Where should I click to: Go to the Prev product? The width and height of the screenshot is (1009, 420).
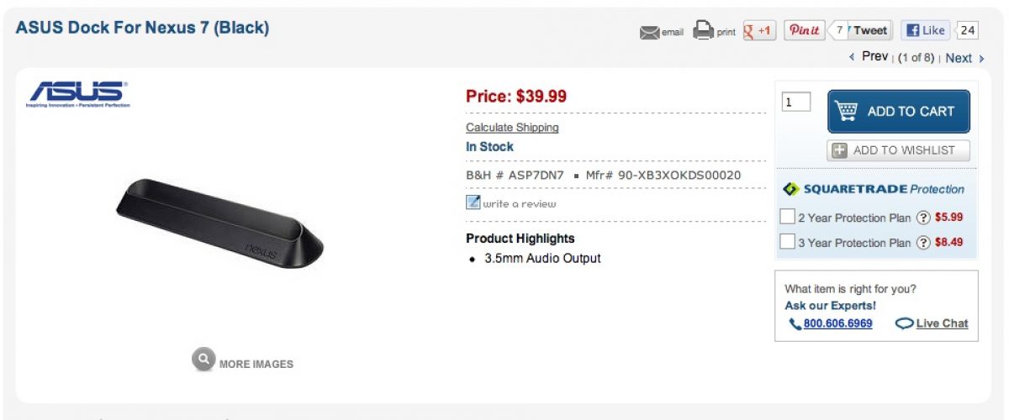click(869, 57)
